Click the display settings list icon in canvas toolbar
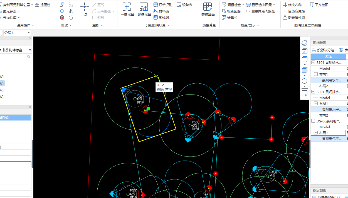Viewport: 348px width, 198px height. coord(305,93)
